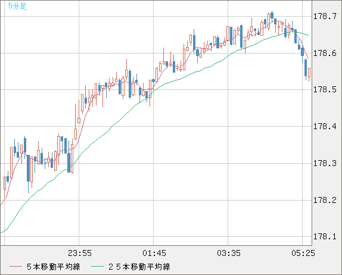This screenshot has height=275, width=342.
Task: Select the 178.5 price axis label
Action: pyautogui.click(x=325, y=89)
